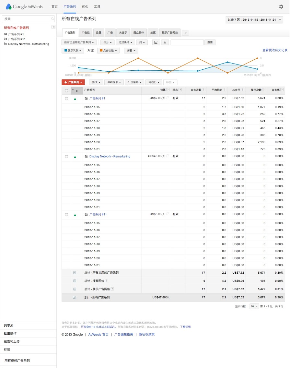
Task: Choose the blue 展示次数 chart metric
Action: pyautogui.click(x=73, y=51)
